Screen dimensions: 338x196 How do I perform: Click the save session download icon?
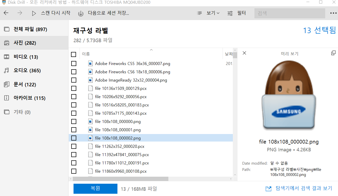click(81, 14)
